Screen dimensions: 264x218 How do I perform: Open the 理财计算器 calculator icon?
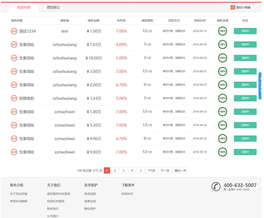(233, 8)
